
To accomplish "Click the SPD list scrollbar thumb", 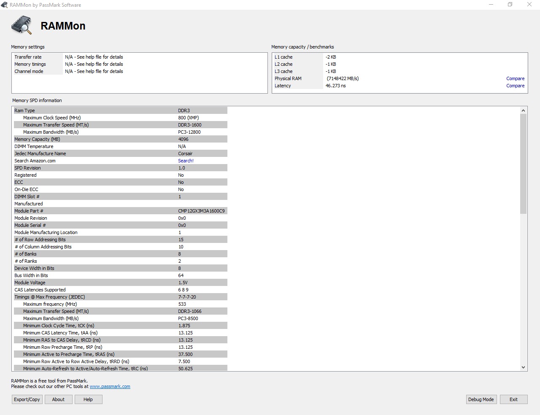I will 523,164.
